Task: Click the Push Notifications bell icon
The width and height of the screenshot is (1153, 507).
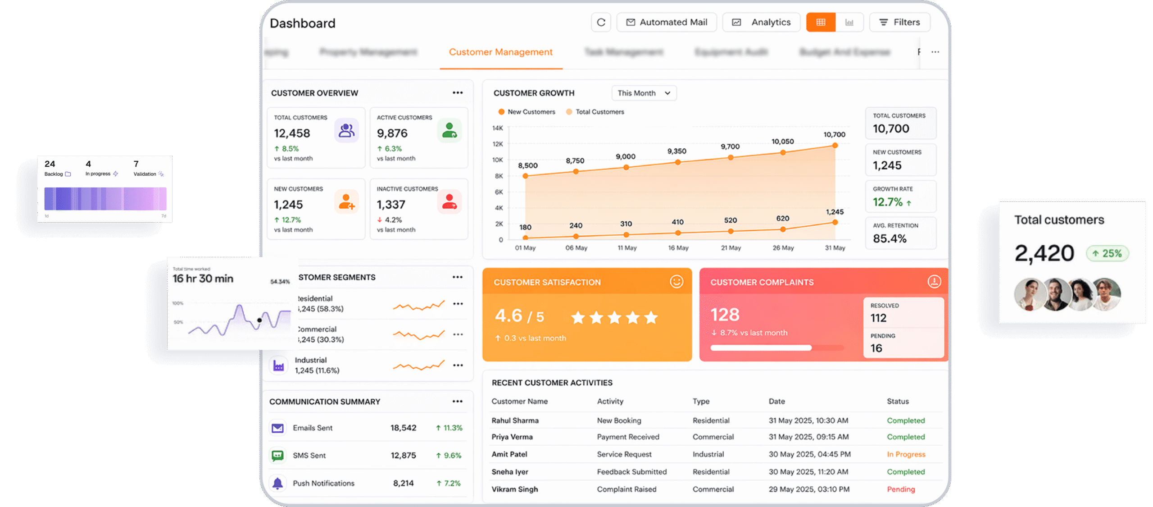Action: click(277, 483)
